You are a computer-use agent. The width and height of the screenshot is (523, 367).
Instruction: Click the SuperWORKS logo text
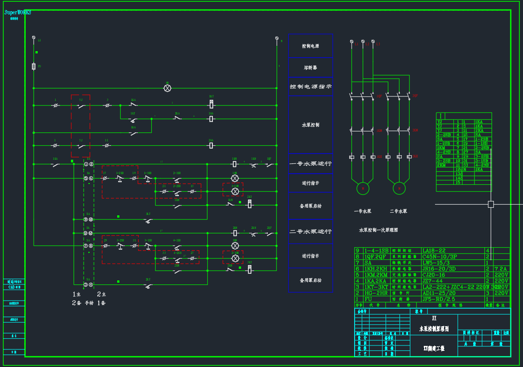[x=18, y=13]
